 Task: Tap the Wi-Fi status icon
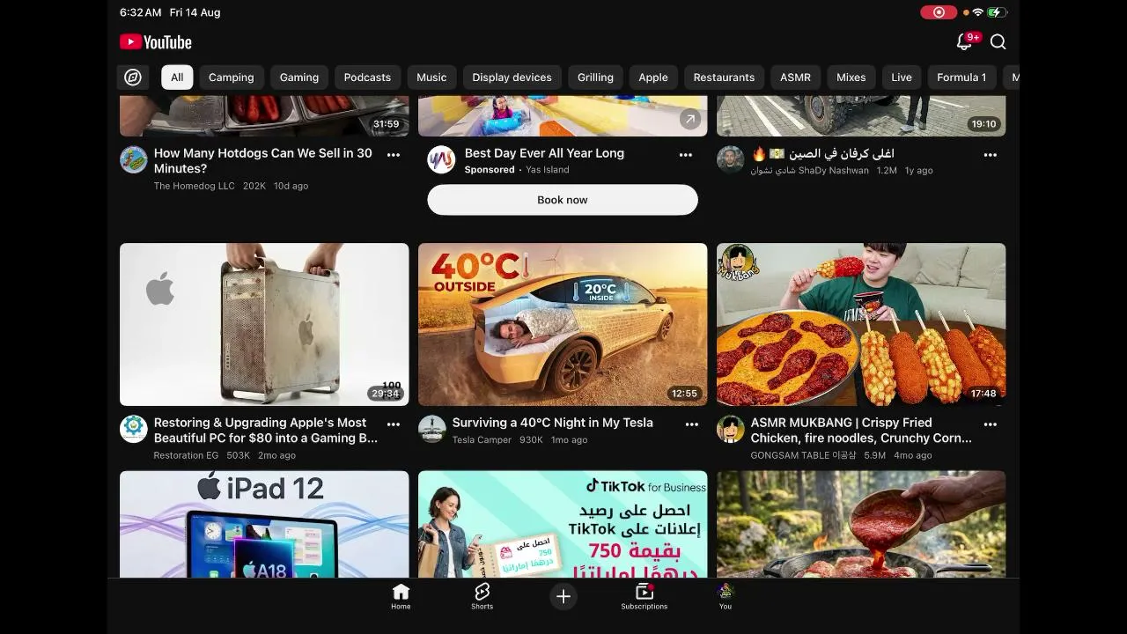(x=977, y=12)
